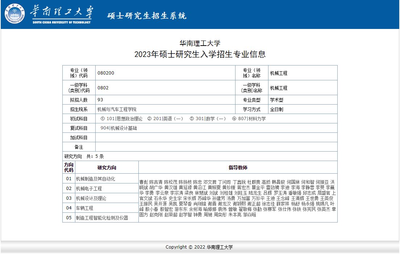The width and height of the screenshot is (400, 254).
Task: Click the Copyright © 2022 华南理工大学 footer text
Action: pos(199,247)
